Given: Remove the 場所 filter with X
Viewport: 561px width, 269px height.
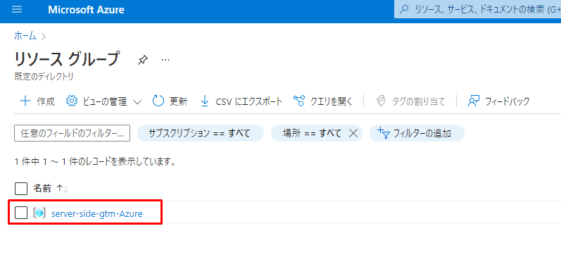Looking at the screenshot, I should (353, 133).
